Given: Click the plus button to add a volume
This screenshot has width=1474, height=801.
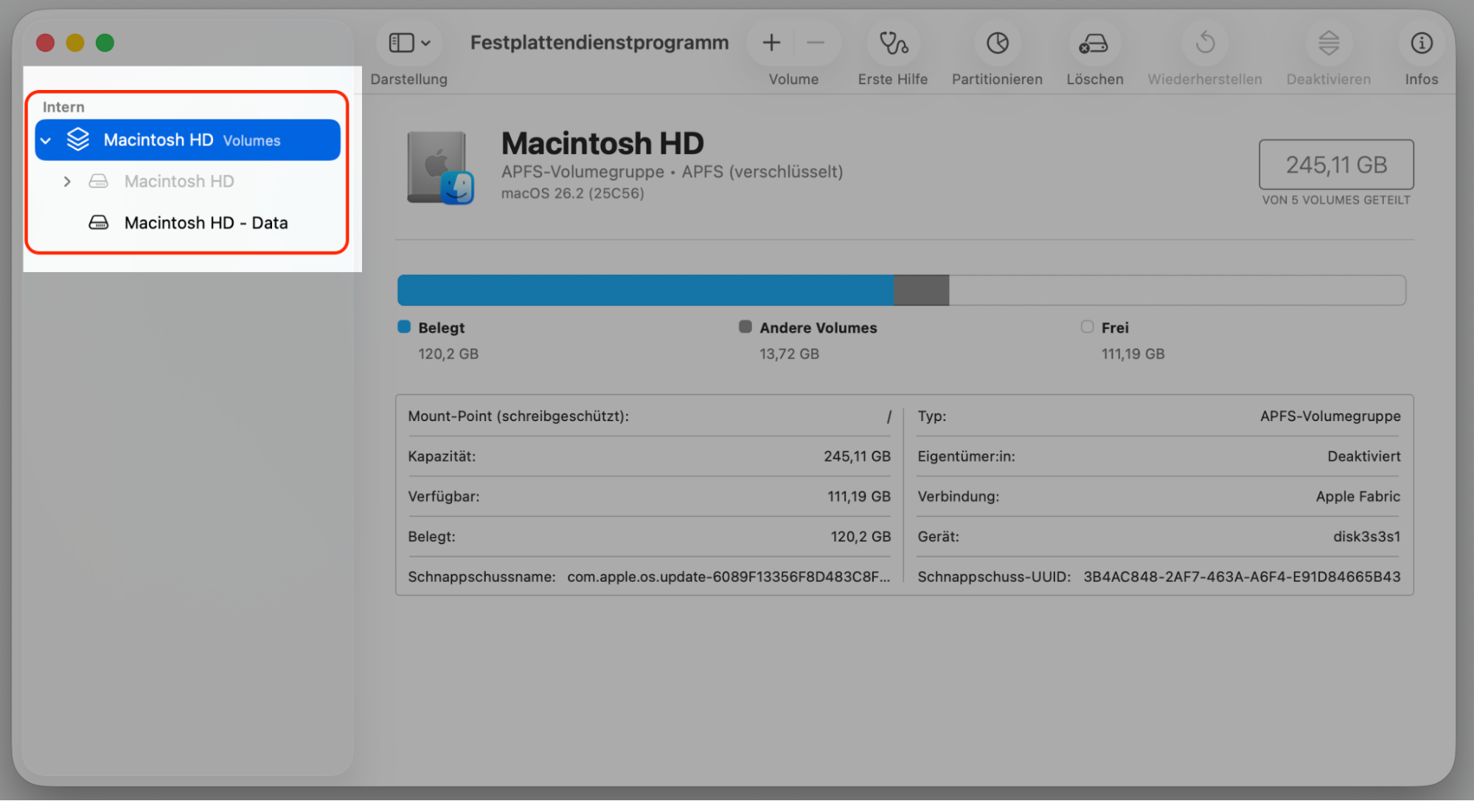Looking at the screenshot, I should pos(771,43).
